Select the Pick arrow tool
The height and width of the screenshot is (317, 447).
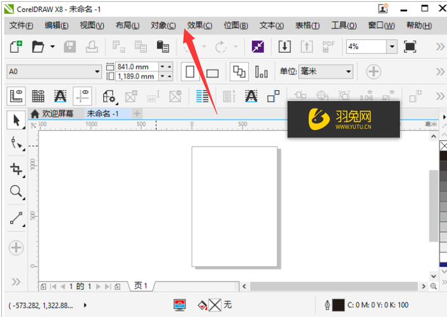[16, 120]
